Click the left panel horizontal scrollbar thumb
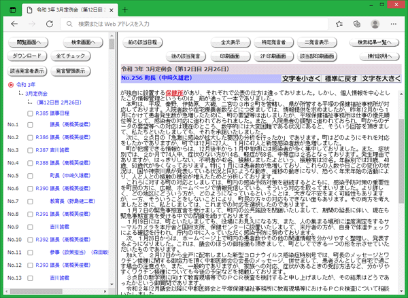The height and width of the screenshot is (298, 408). [x=36, y=291]
